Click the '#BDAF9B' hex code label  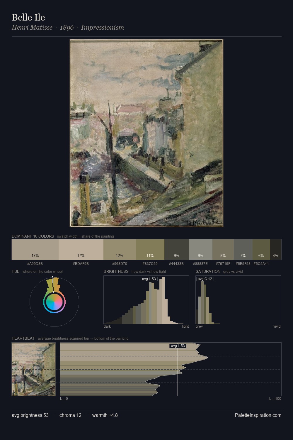click(x=81, y=263)
